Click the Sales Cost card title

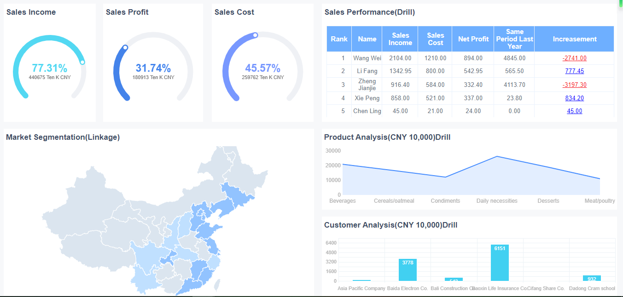[x=234, y=12]
